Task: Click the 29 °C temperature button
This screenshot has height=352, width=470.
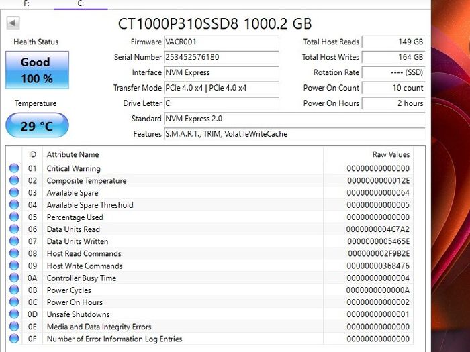Action: [37, 125]
